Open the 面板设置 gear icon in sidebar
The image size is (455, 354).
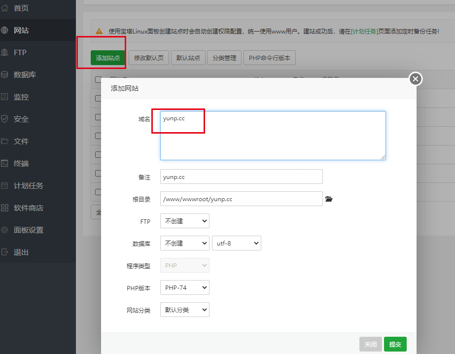point(4,230)
